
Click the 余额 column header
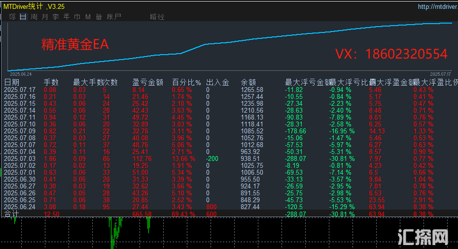click(x=248, y=83)
